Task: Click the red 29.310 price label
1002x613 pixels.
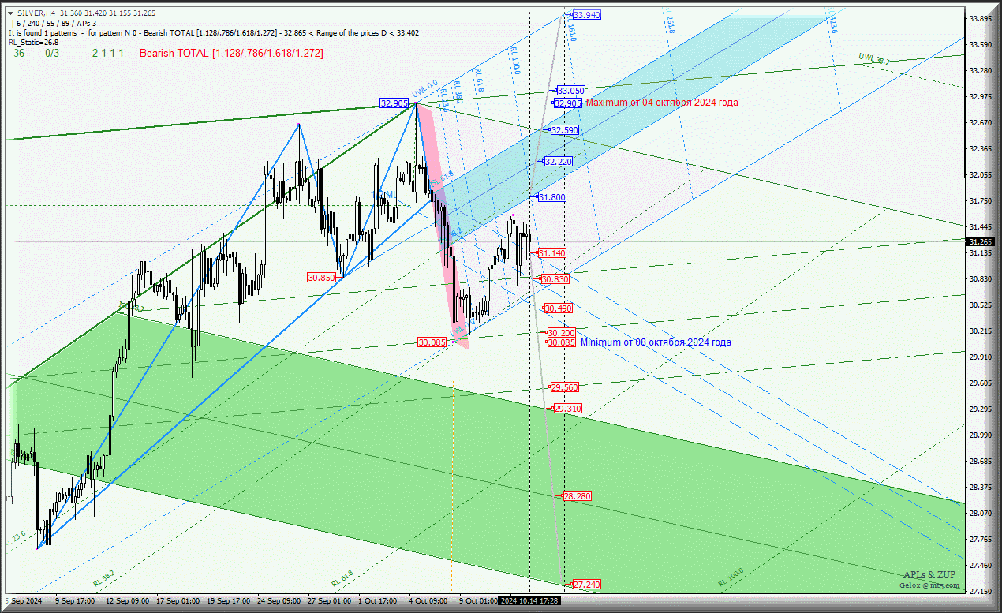Action: (x=568, y=409)
